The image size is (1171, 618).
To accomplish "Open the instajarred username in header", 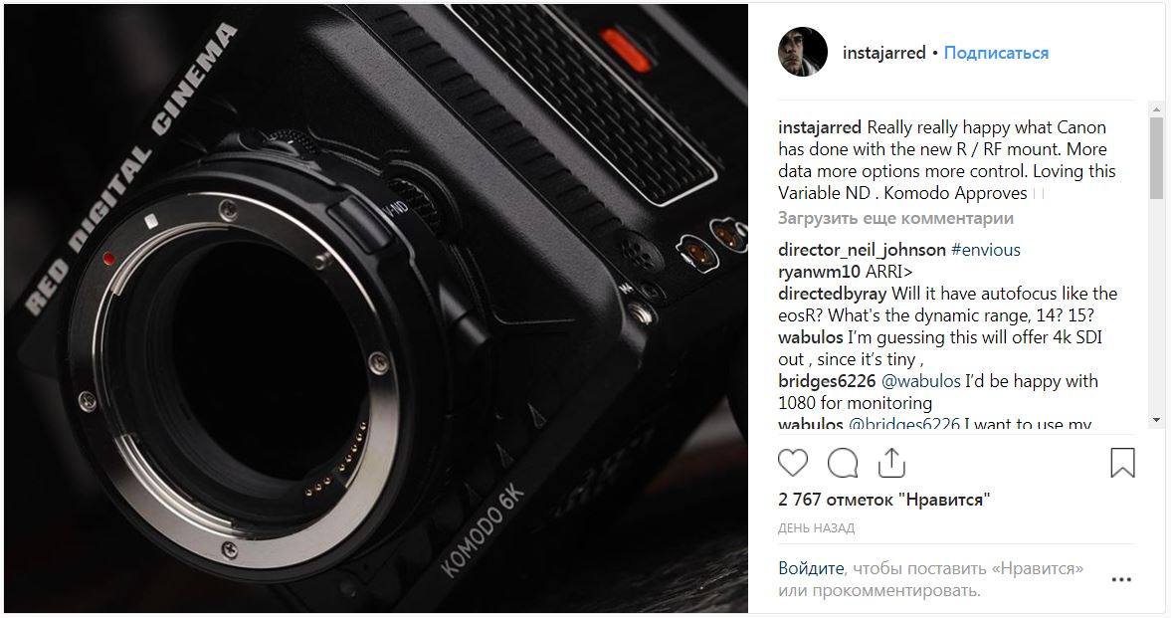I will click(x=883, y=53).
